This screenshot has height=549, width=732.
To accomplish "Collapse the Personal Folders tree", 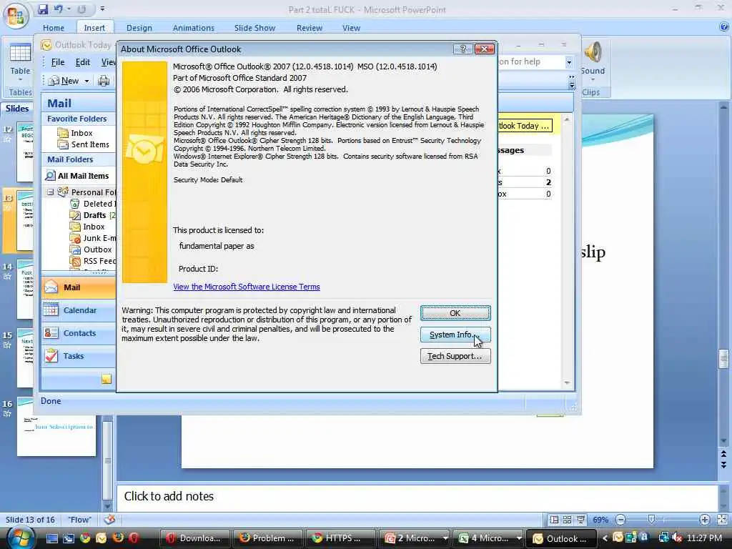I will [x=50, y=192].
